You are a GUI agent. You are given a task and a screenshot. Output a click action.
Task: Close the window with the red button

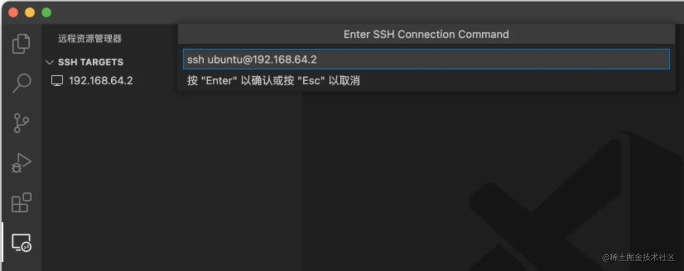13,13
